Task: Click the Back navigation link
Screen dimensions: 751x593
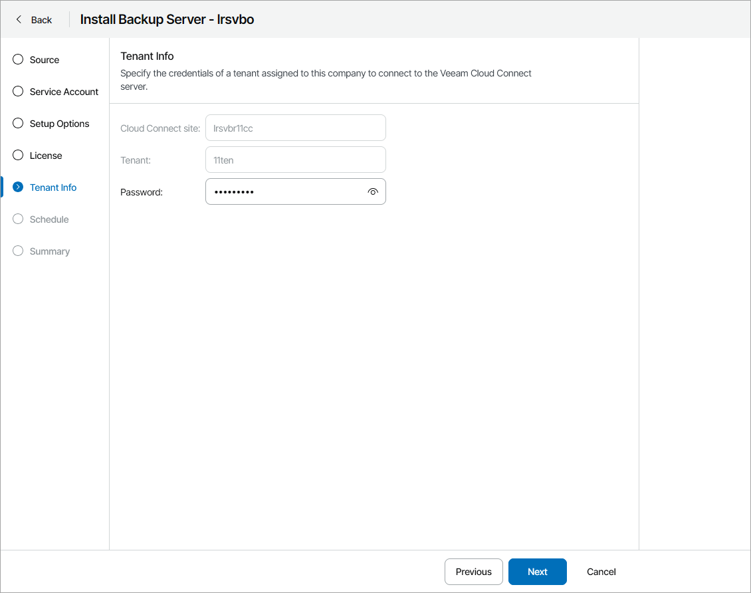Action: click(x=40, y=19)
